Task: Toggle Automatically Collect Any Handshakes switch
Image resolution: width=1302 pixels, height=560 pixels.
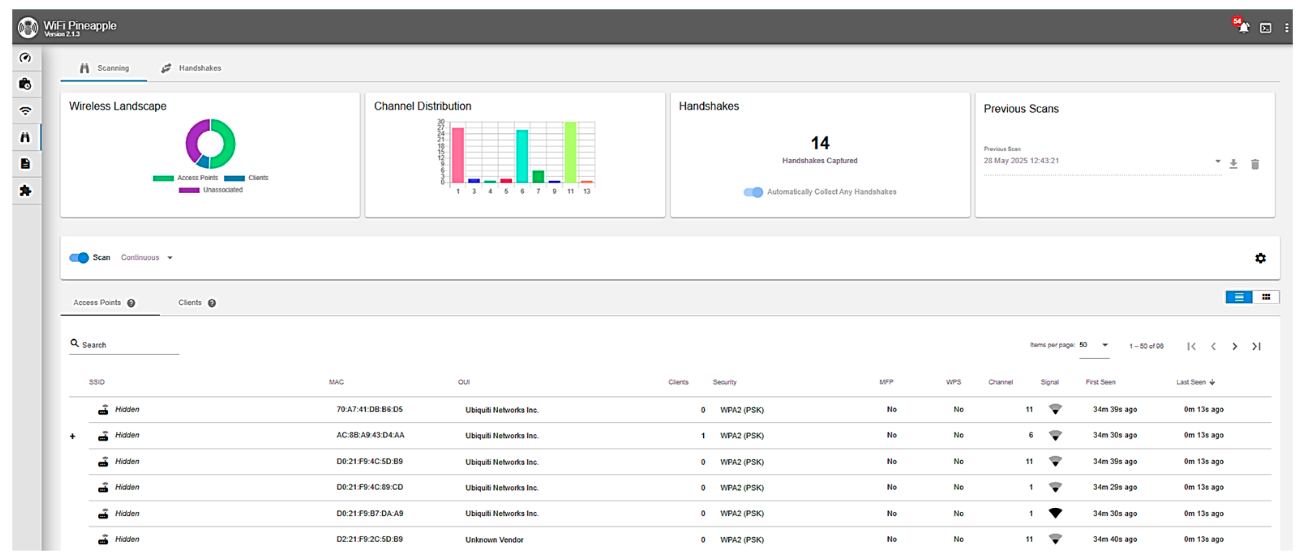Action: 753,192
